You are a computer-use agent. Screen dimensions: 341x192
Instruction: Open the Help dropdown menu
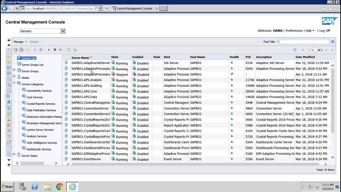(x=310, y=31)
